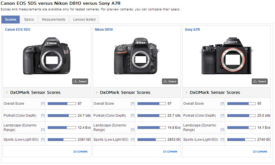The image size is (275, 165).
Task: Open help [?] for Nikon Portrait Color Depth
Action: (x=133, y=115)
